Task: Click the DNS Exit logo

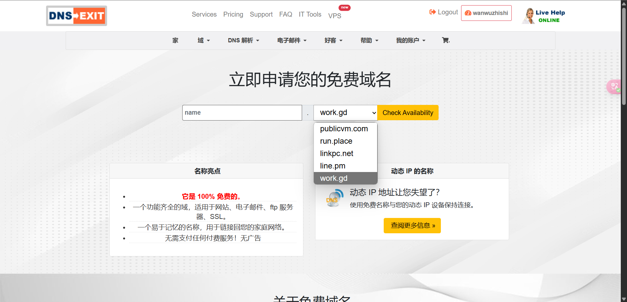Action: (76, 16)
